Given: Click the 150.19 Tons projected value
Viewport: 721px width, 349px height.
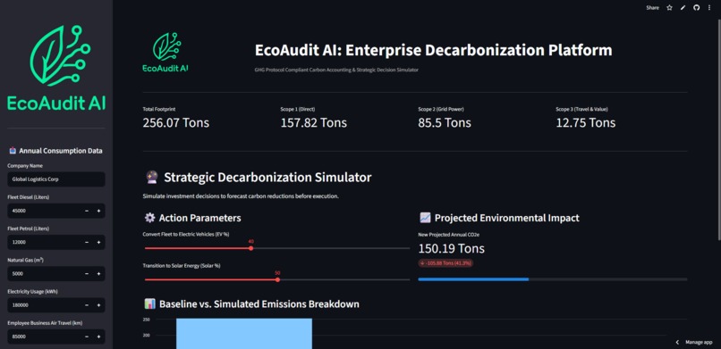Looking at the screenshot, I should [451, 248].
